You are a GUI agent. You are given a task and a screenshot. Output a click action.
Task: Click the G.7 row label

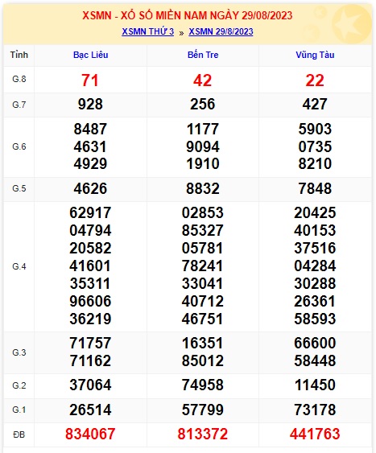(x=19, y=105)
